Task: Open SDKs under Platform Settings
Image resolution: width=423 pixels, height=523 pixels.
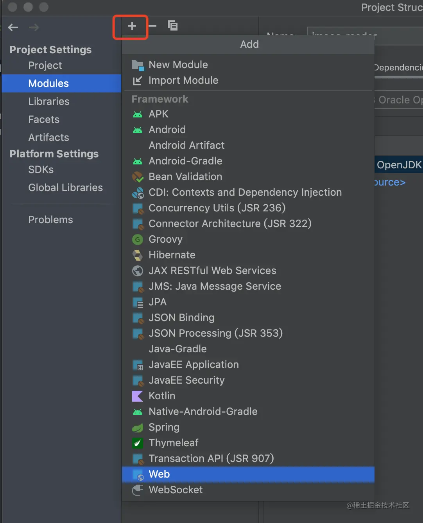Action: click(41, 170)
